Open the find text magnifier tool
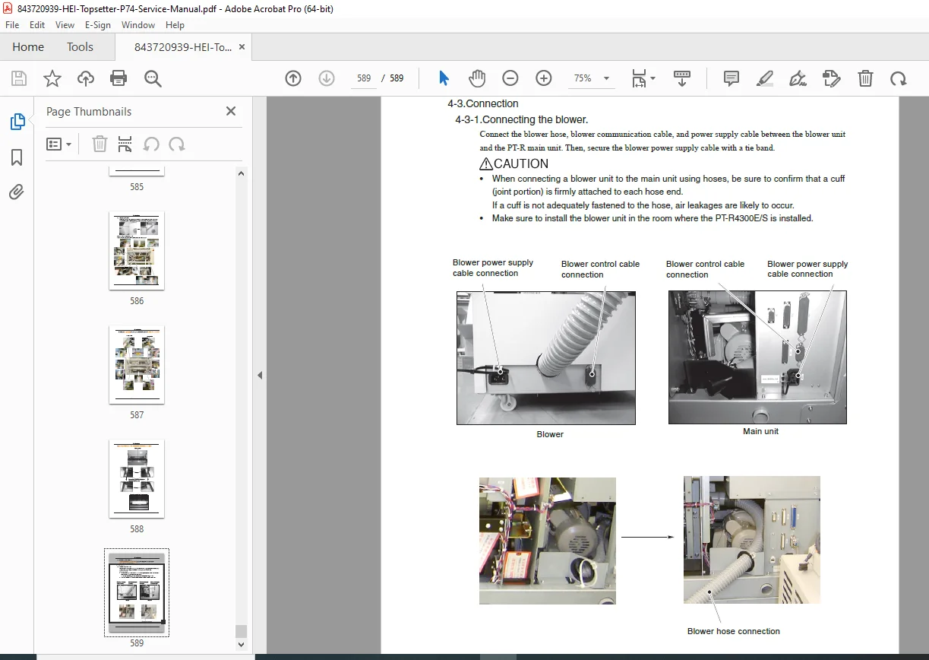The image size is (929, 660). point(153,78)
